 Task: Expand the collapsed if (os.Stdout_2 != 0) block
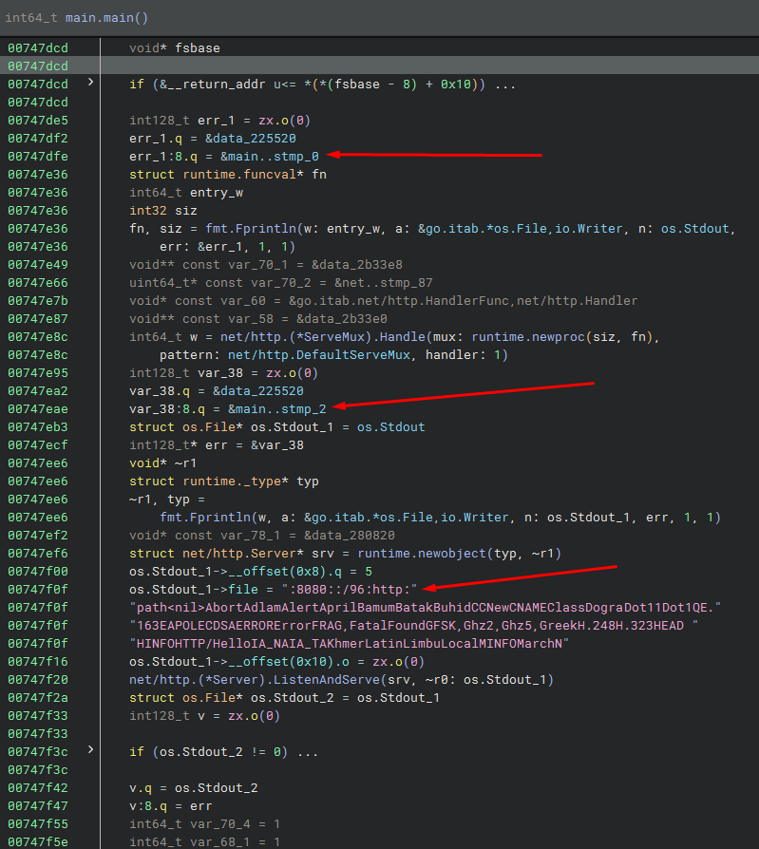(x=91, y=751)
